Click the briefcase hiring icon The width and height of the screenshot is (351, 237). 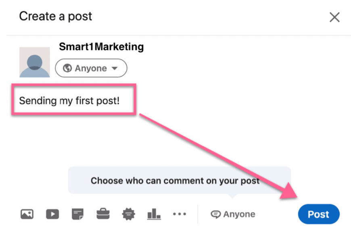click(102, 214)
